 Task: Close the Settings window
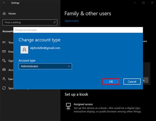[x=152, y=3]
